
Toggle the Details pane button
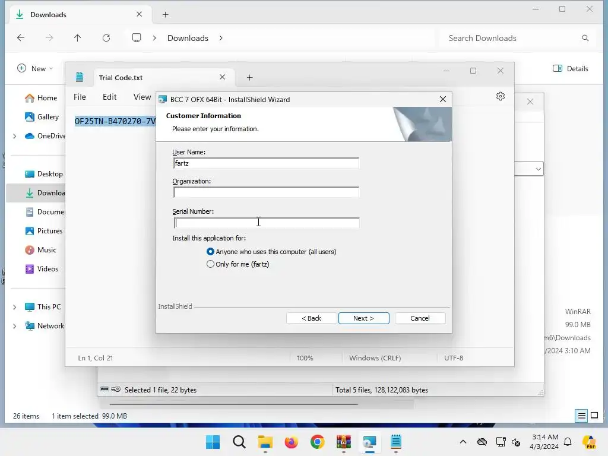(571, 69)
